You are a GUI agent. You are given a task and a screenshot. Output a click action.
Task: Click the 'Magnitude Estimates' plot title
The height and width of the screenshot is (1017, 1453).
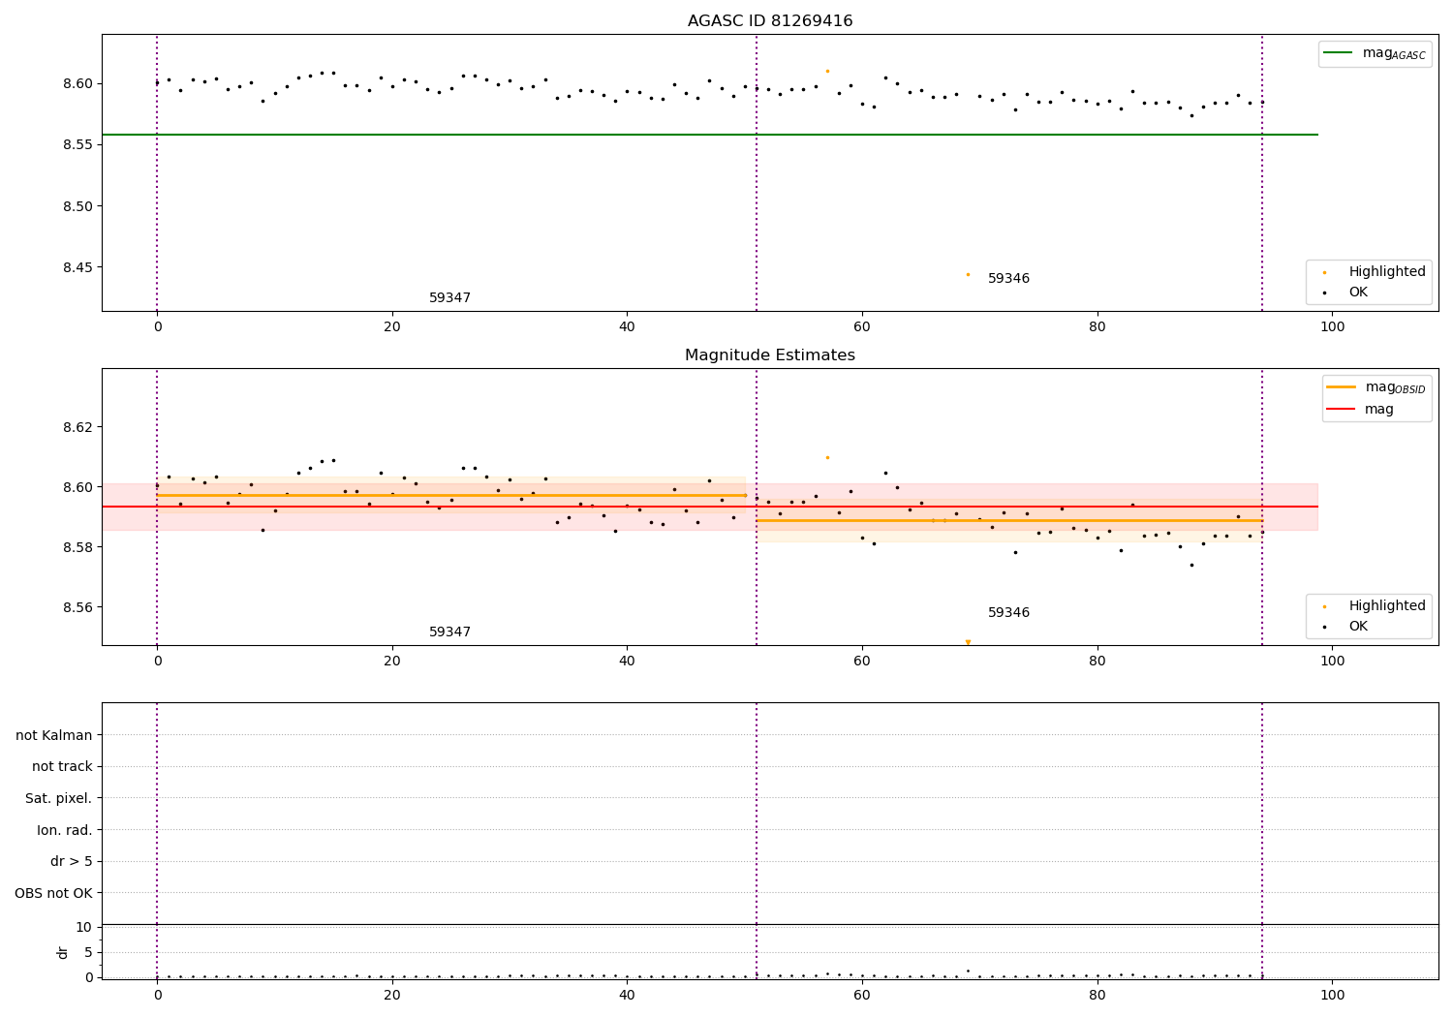770,355
